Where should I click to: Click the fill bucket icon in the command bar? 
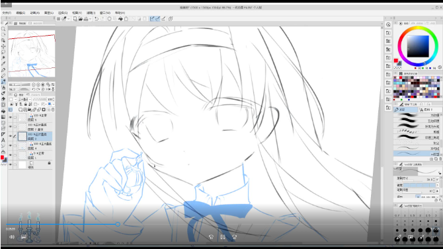click(120, 19)
